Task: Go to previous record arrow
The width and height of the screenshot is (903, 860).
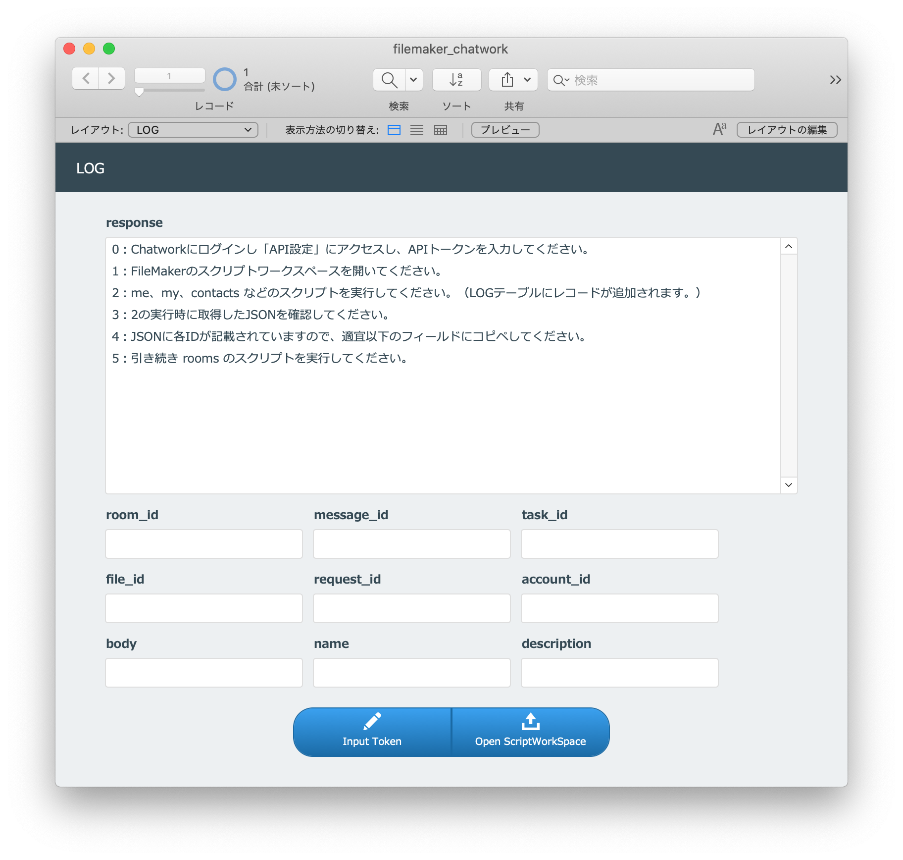Action: pos(86,79)
